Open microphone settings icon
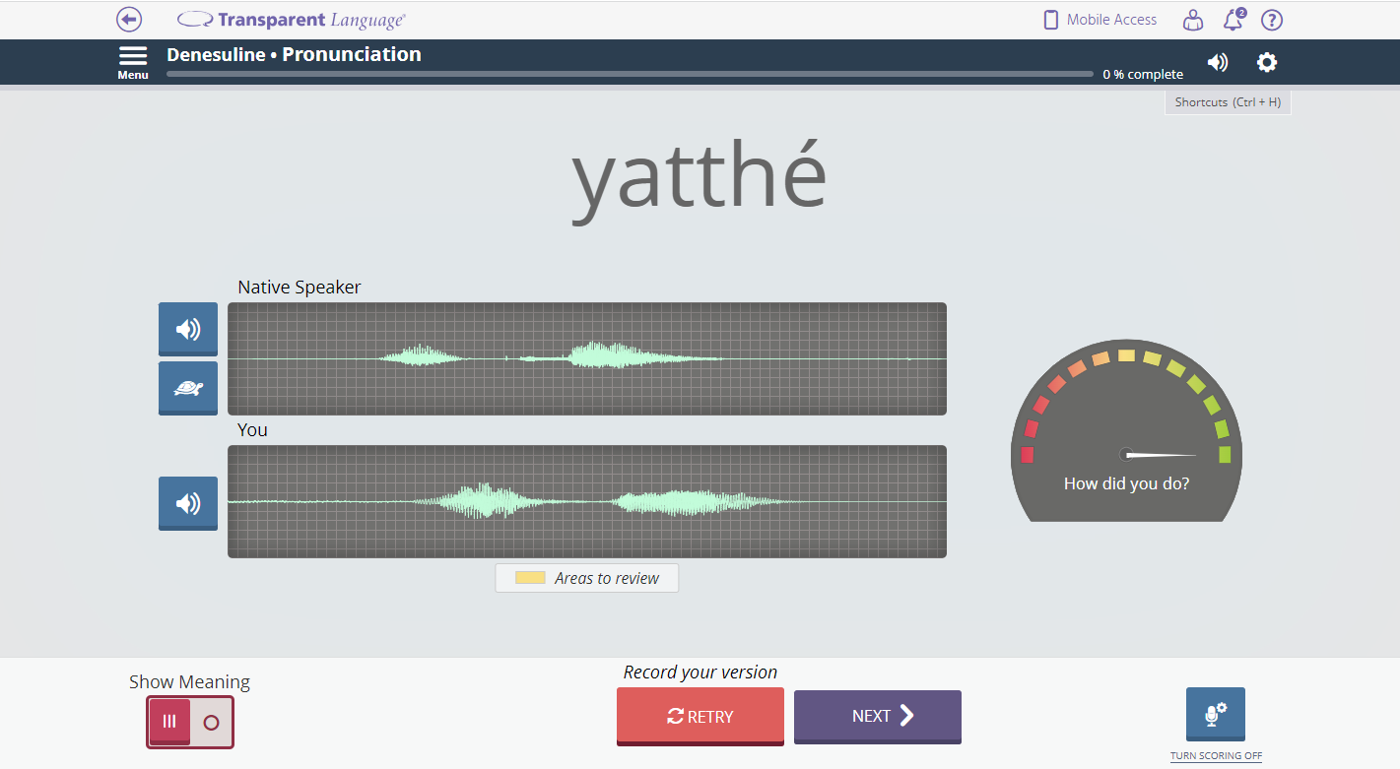 point(1216,714)
